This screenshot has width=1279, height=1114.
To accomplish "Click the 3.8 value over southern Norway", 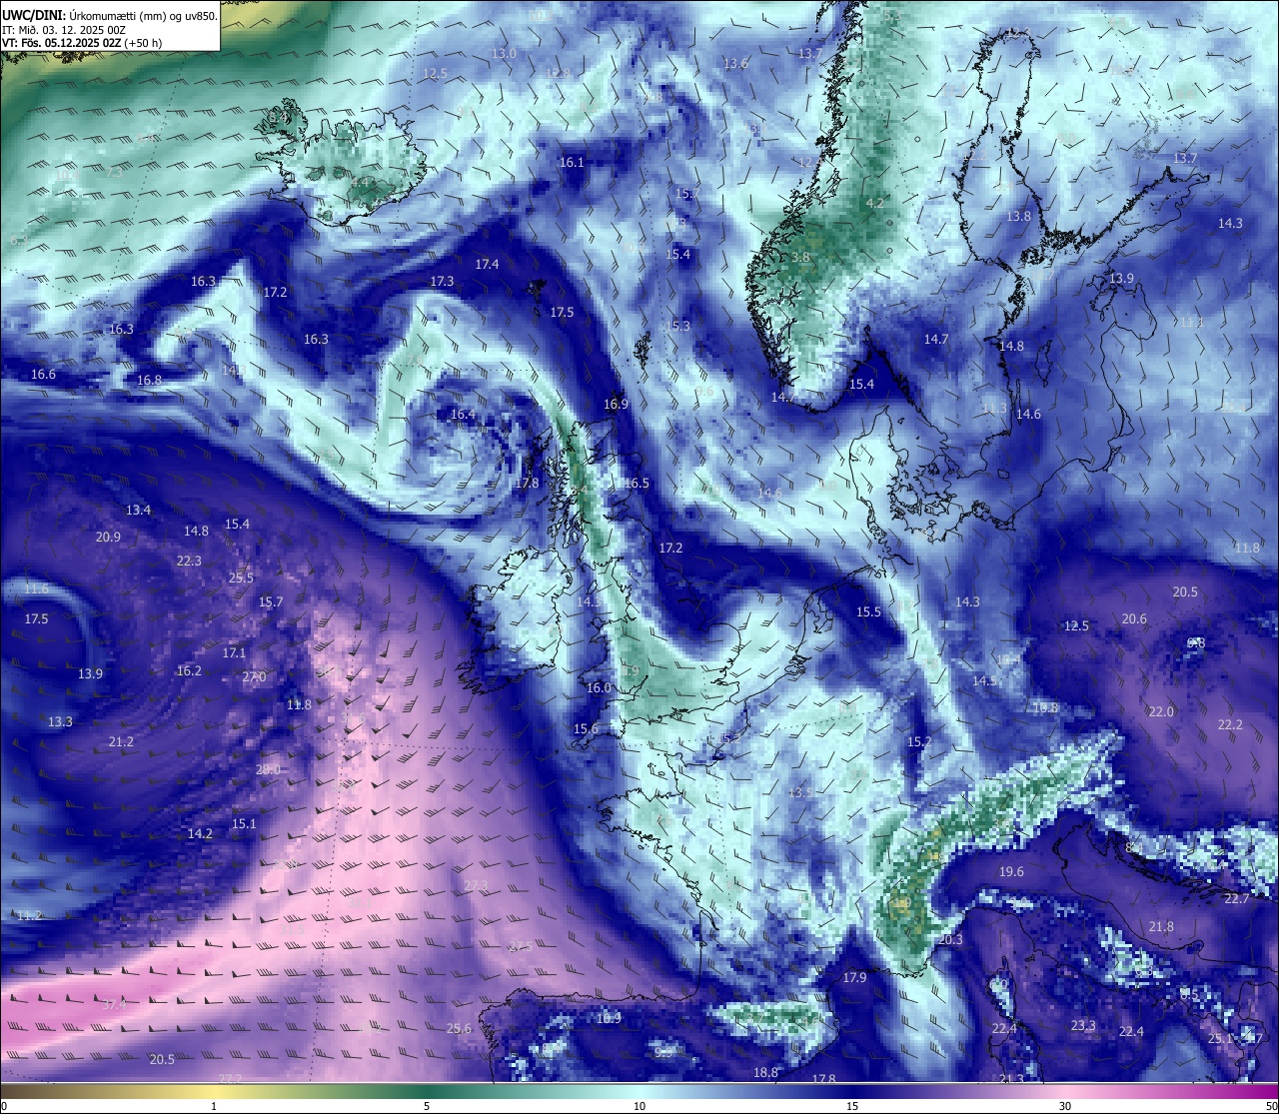I will [801, 257].
